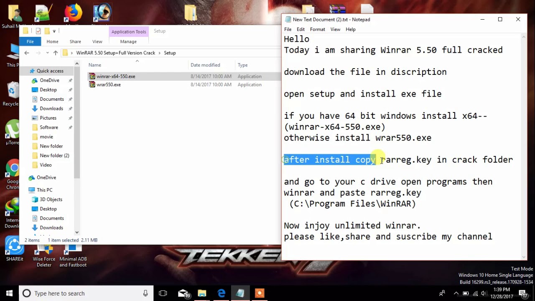Sort files by Date modified column

click(x=205, y=65)
